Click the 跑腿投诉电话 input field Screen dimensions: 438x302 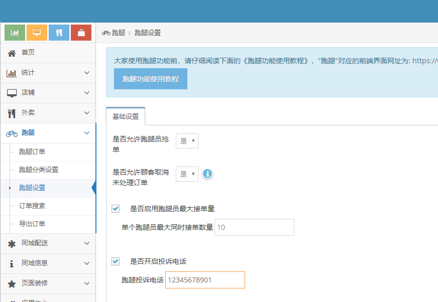click(205, 280)
